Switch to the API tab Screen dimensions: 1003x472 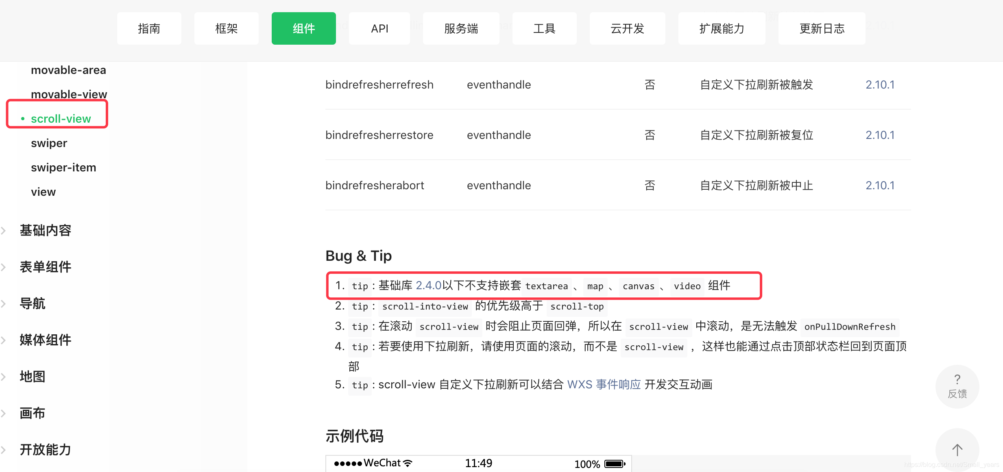379,28
